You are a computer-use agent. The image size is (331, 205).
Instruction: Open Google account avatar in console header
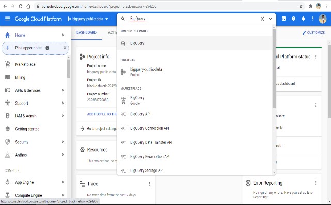(x=323, y=19)
